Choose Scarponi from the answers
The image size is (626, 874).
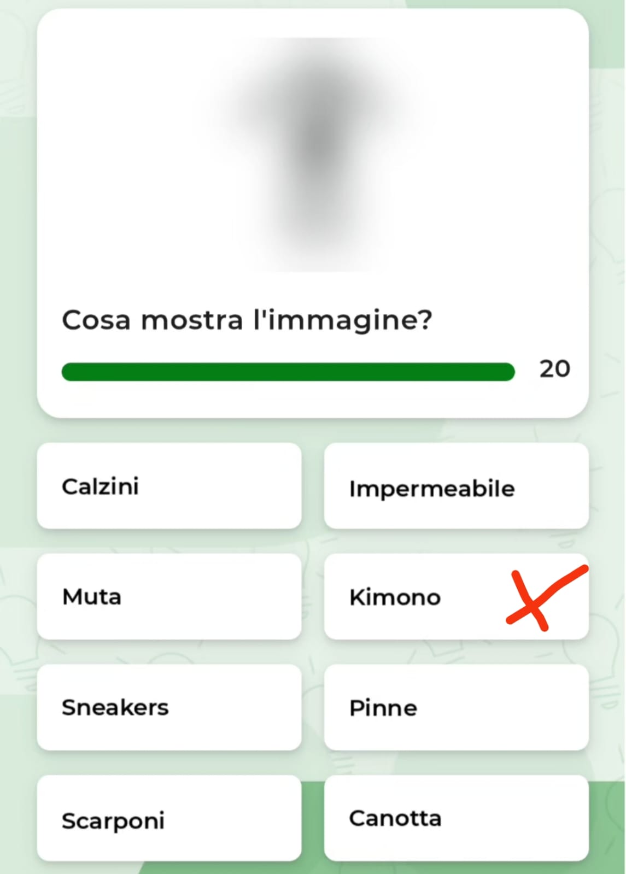[169, 818]
